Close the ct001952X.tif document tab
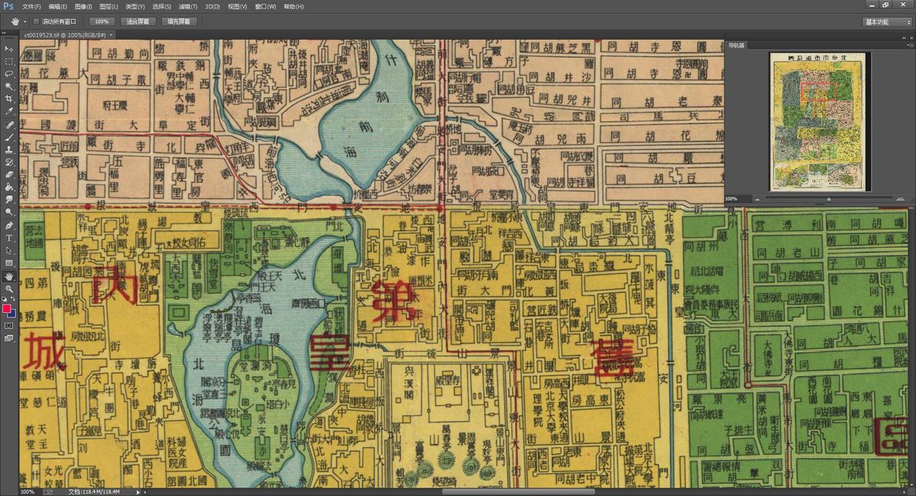916x496 pixels. [111, 34]
